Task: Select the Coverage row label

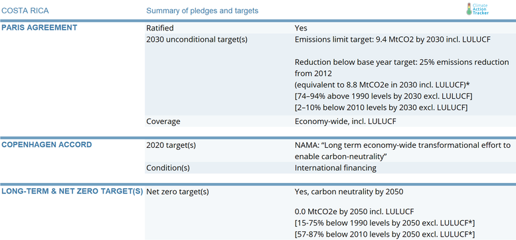Action: 163,121
